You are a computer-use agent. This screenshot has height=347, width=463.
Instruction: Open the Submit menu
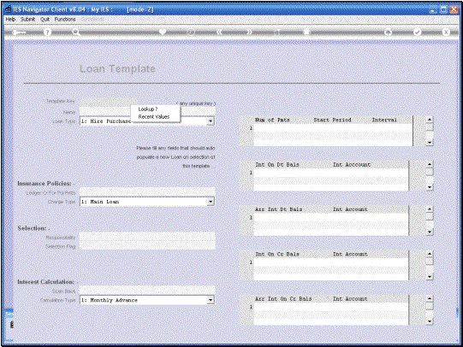pyautogui.click(x=27, y=19)
